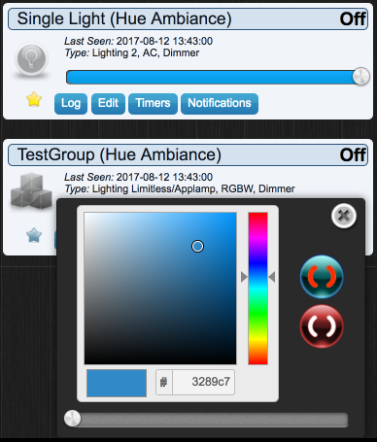Click the Single Light dimmer slider handle
Image resolution: width=377 pixels, height=442 pixels.
pyautogui.click(x=360, y=77)
